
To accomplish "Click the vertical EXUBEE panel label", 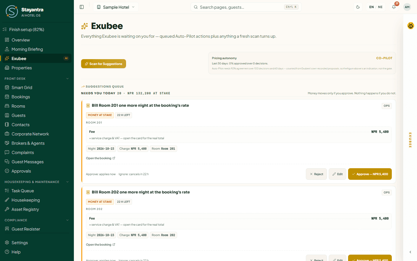I will click(410, 140).
